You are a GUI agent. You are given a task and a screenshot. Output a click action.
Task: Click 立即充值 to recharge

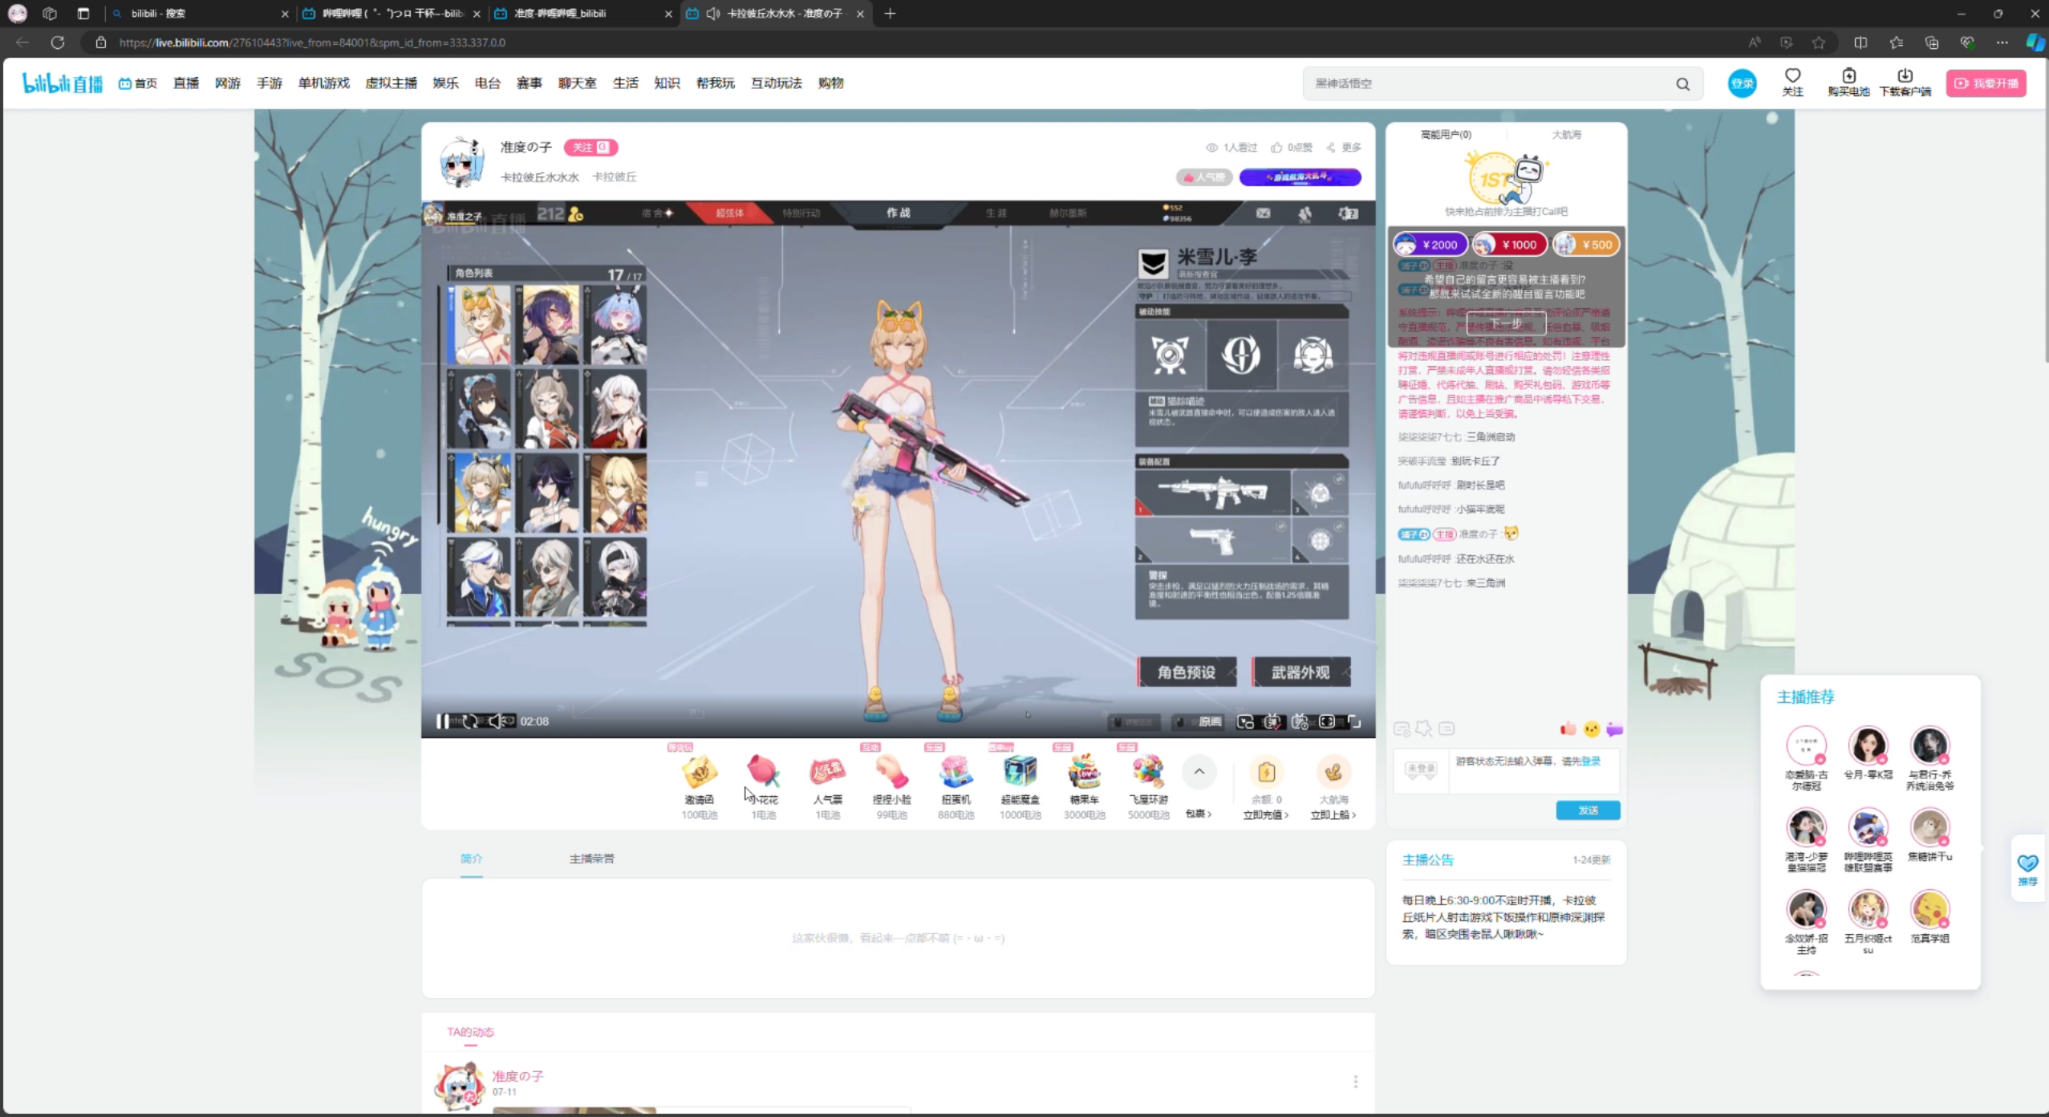(x=1265, y=815)
